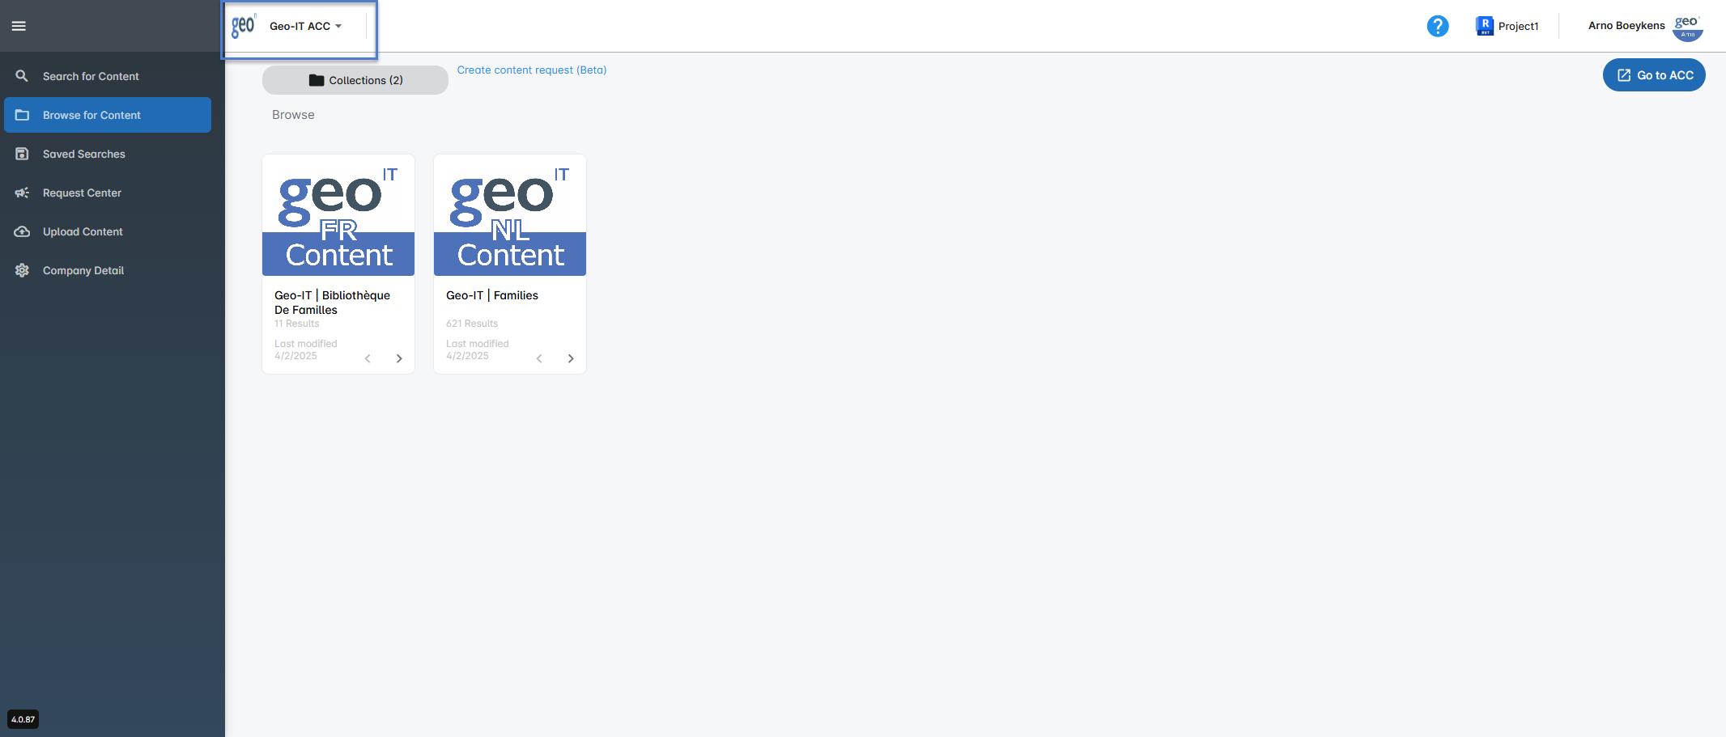The image size is (1726, 737).
Task: Select Browse for Content menu item
Action: (x=108, y=115)
